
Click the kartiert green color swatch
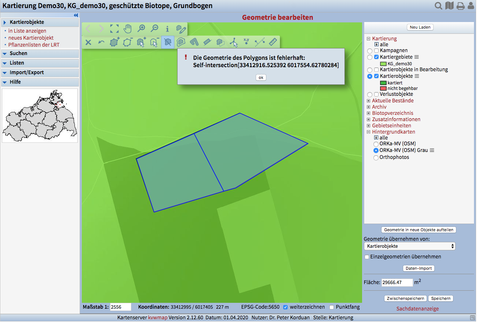tap(383, 83)
